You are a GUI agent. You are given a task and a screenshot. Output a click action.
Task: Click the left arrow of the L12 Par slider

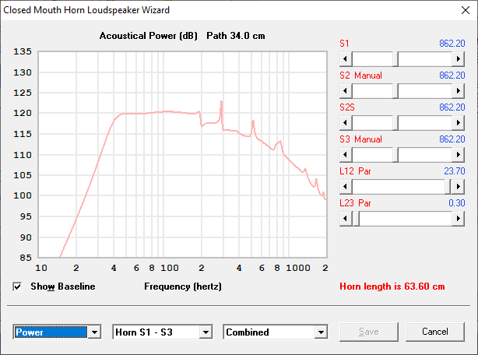pos(346,187)
